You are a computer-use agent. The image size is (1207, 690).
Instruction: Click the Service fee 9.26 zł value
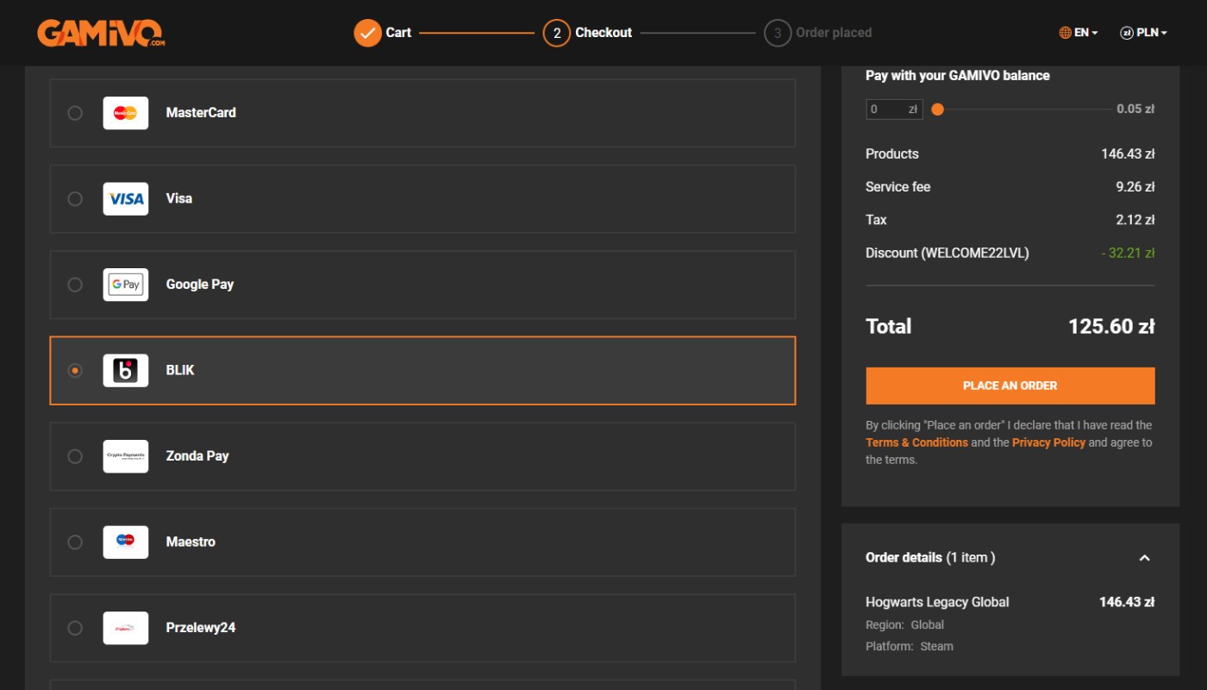[1135, 186]
